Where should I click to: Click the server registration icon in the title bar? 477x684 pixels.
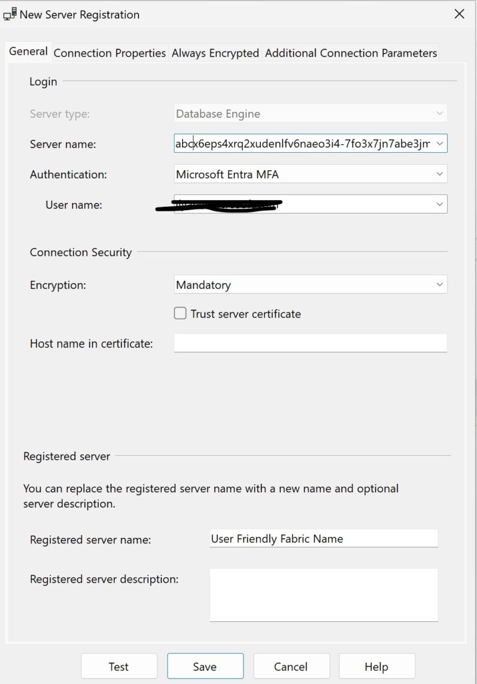tap(9, 14)
